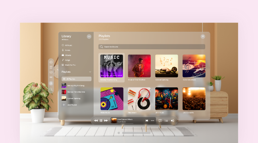Rewind to the previous track
Screen dimensions: 258x143
tap(96, 121)
